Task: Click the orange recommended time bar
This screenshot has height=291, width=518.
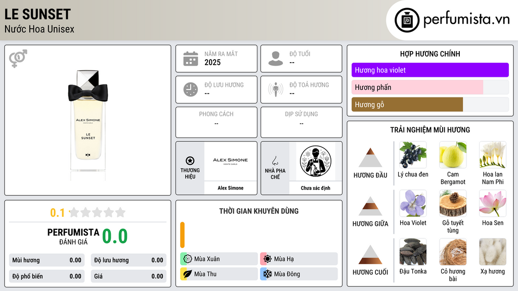Action: point(182,235)
